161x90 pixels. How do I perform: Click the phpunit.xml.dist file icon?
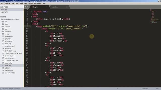click(x=3, y=73)
